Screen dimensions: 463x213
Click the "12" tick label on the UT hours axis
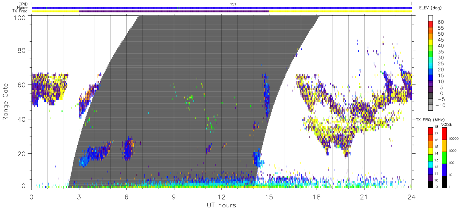221,197
